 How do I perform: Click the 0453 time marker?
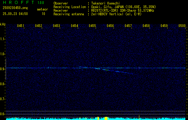(x=56, y=26)
